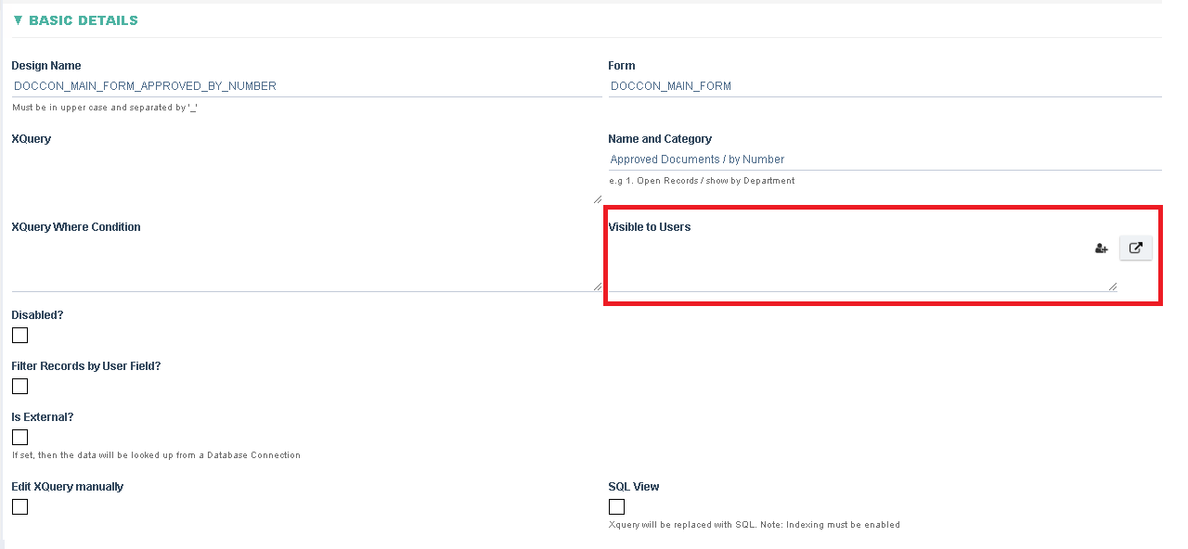1188x549 pixels.
Task: Check the Is External? box
Action: coord(19,437)
